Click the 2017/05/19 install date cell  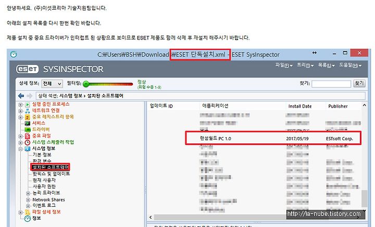tap(297, 139)
